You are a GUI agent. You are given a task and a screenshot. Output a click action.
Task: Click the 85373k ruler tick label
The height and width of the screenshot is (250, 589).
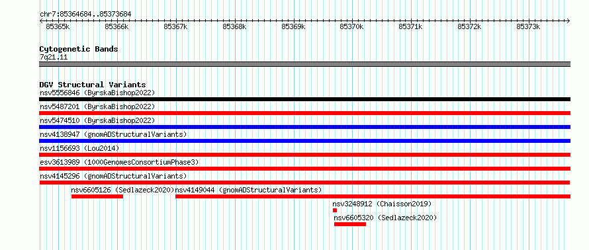pos(528,26)
